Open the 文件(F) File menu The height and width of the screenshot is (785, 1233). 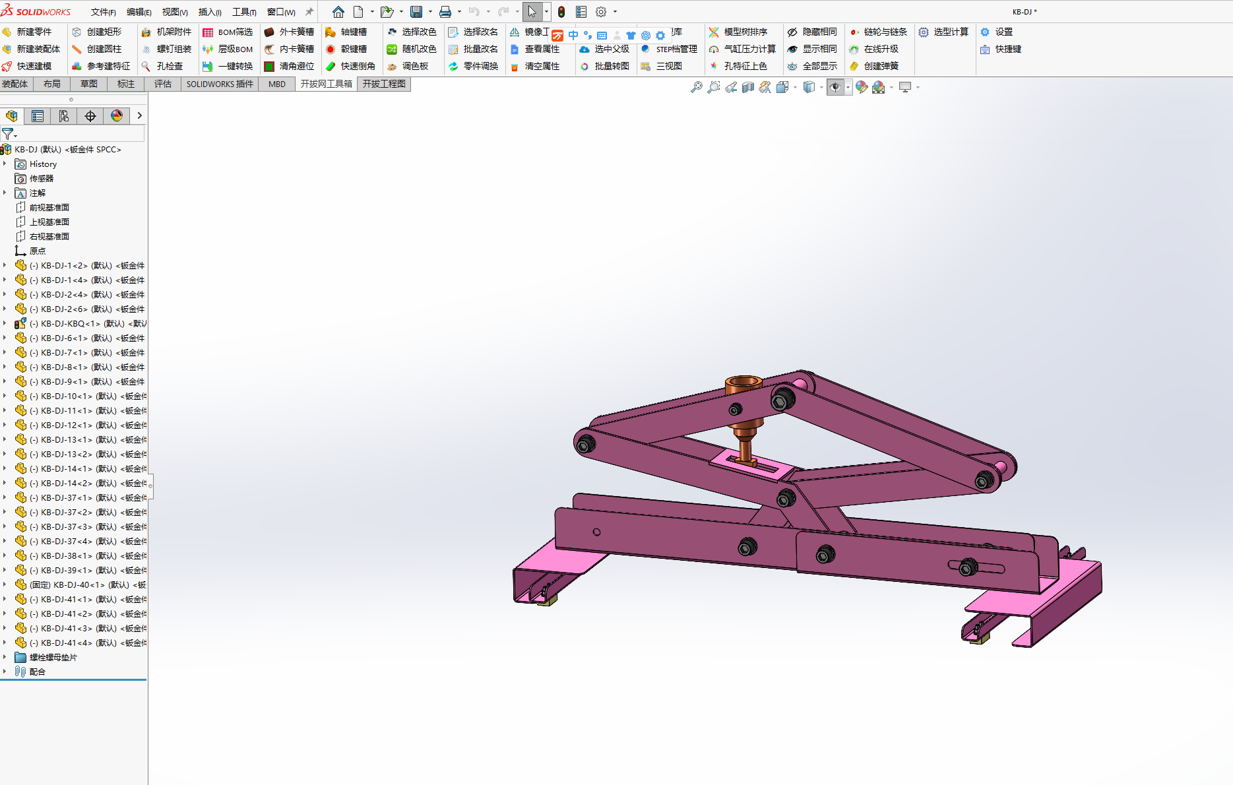click(x=104, y=12)
